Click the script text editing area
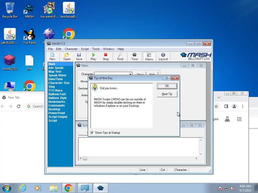 click(139, 147)
